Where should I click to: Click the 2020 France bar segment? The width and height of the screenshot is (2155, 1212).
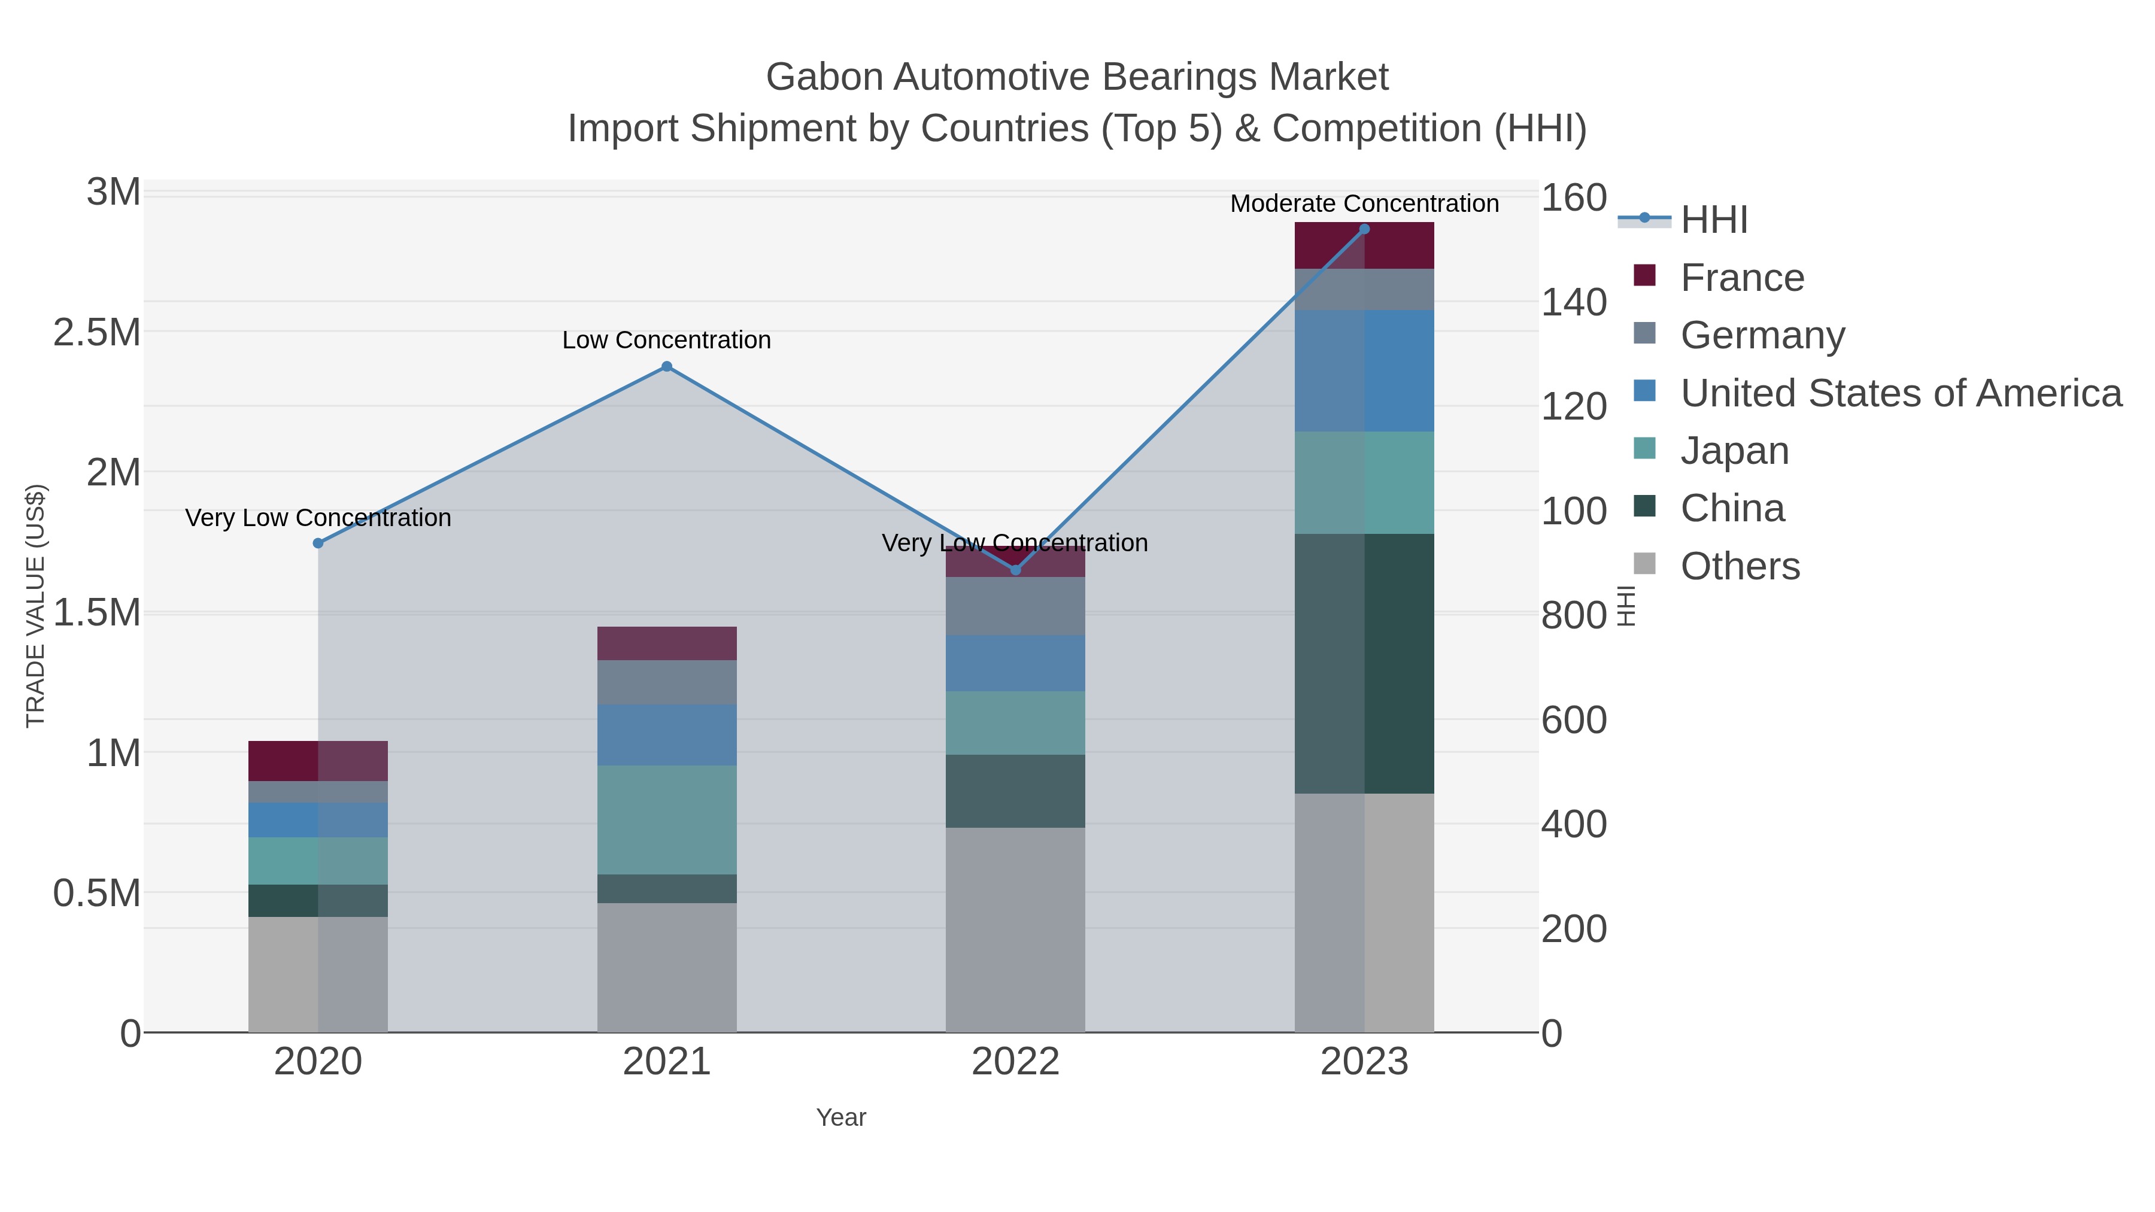coord(318,761)
